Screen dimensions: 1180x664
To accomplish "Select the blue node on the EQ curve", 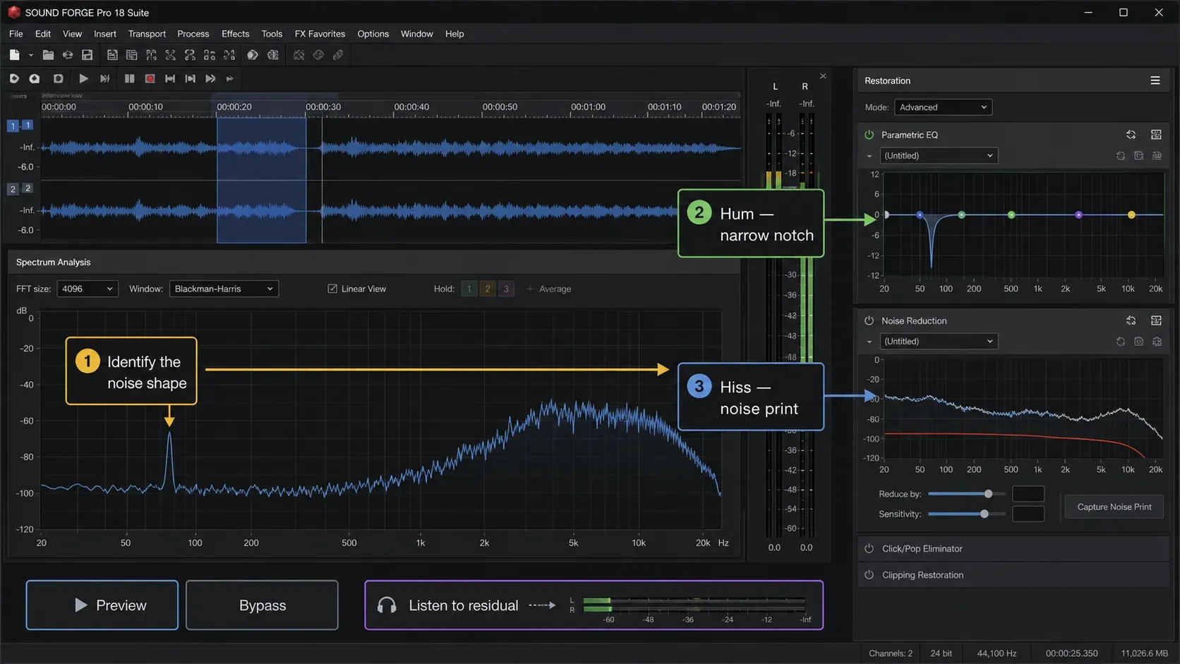I will pyautogui.click(x=920, y=215).
